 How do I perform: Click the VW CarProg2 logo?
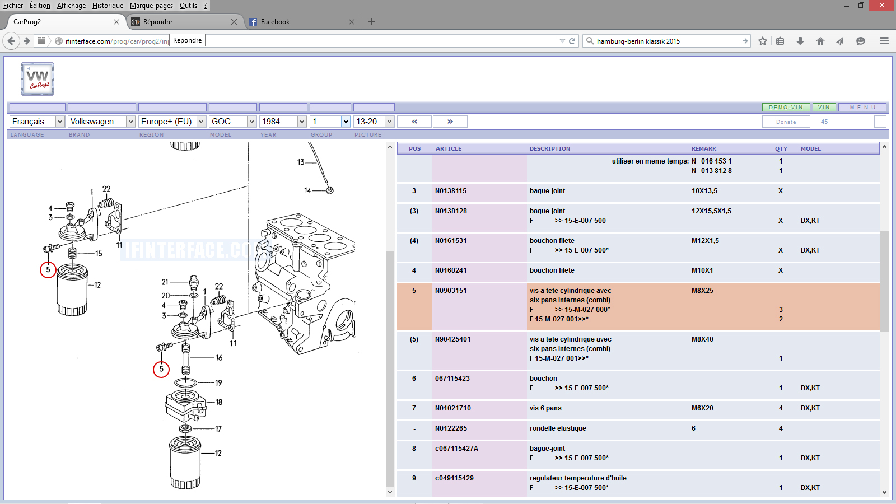click(x=38, y=79)
